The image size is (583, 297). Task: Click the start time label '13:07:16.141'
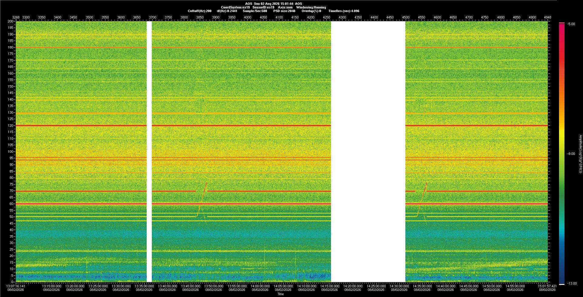click(16, 286)
